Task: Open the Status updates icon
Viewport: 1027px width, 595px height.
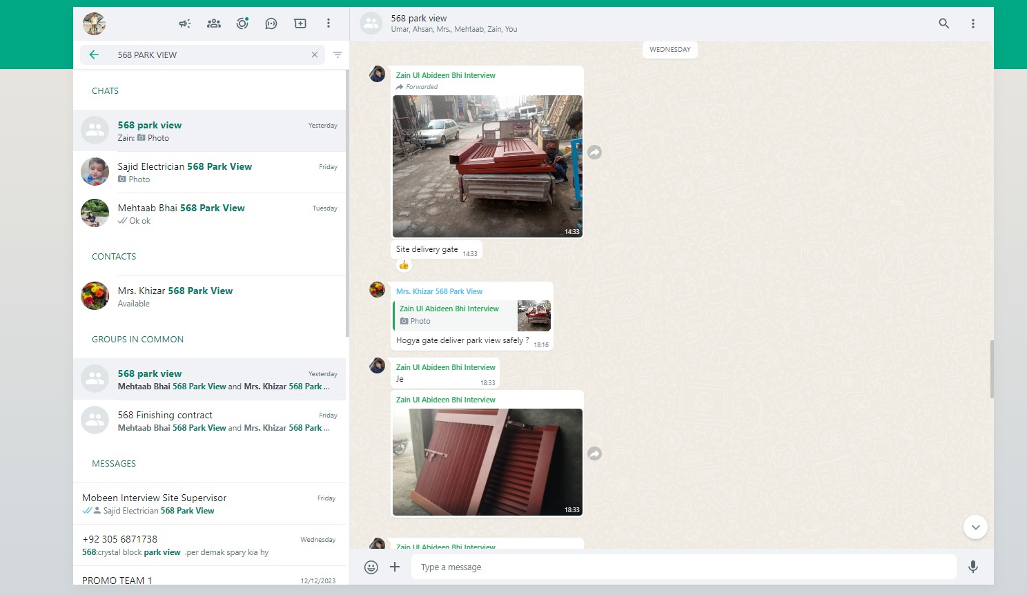Action: click(x=242, y=23)
